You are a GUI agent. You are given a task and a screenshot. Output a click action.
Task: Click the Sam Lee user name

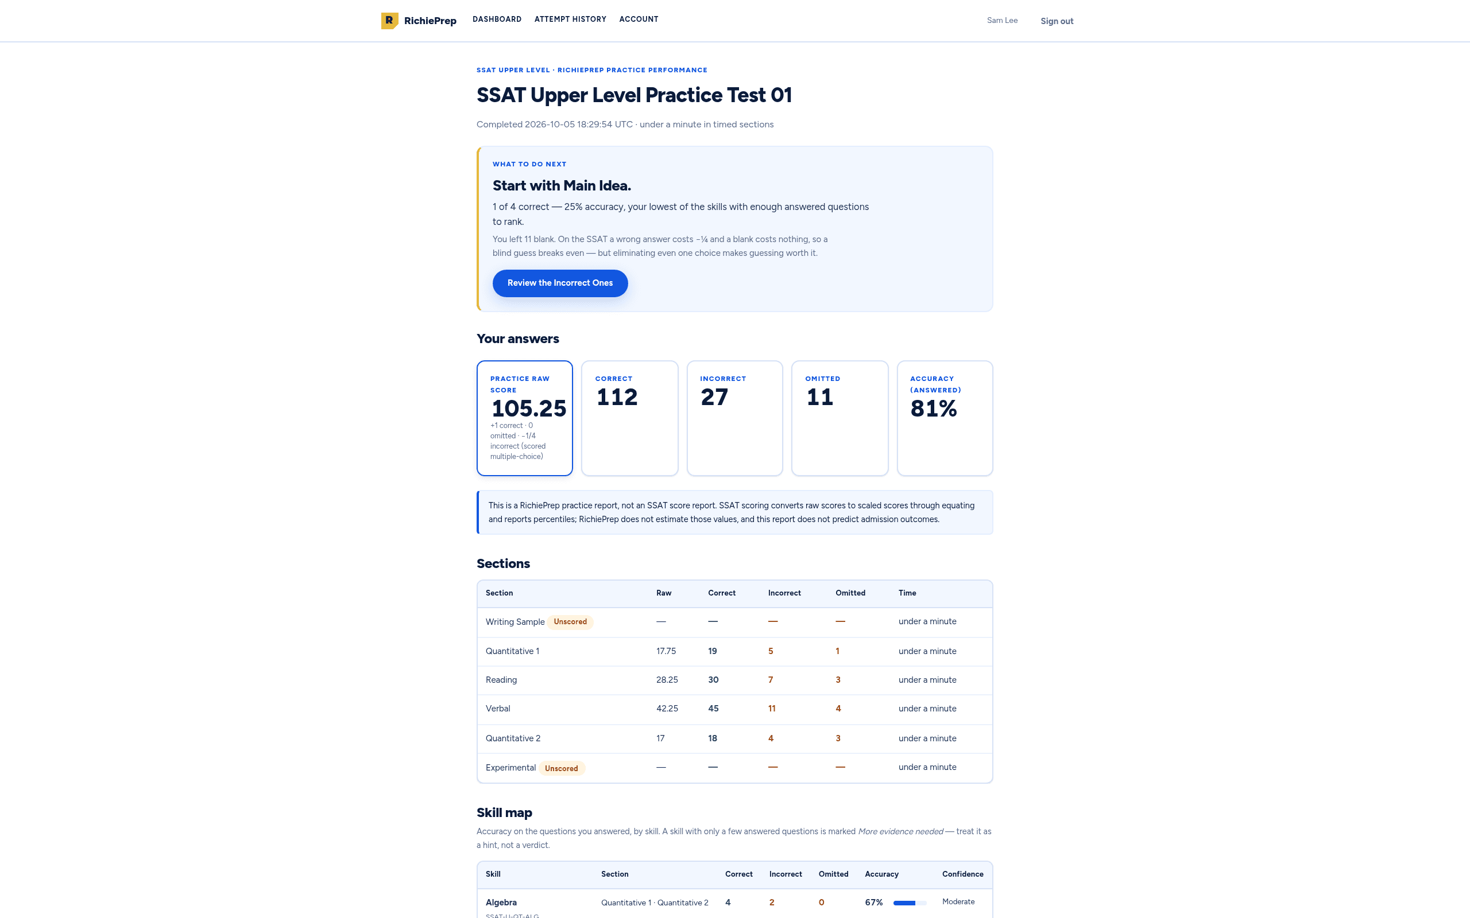(x=1001, y=21)
